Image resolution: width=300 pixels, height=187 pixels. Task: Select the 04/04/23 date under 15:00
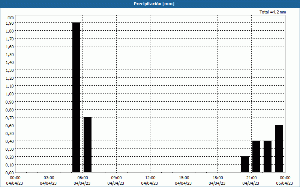click(x=183, y=183)
